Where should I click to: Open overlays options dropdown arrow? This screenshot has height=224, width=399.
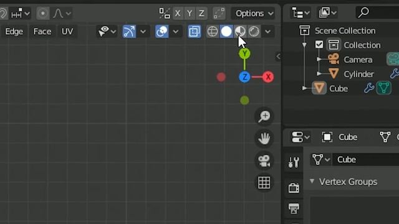pos(176,32)
